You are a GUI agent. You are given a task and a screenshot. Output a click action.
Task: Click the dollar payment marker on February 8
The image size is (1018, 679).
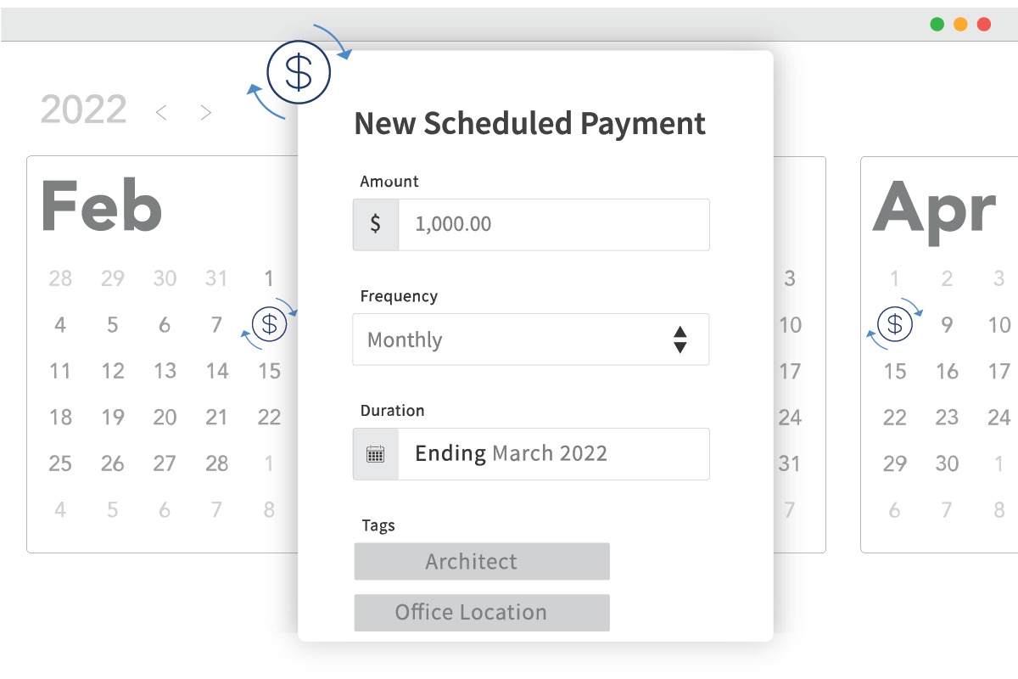(x=269, y=323)
